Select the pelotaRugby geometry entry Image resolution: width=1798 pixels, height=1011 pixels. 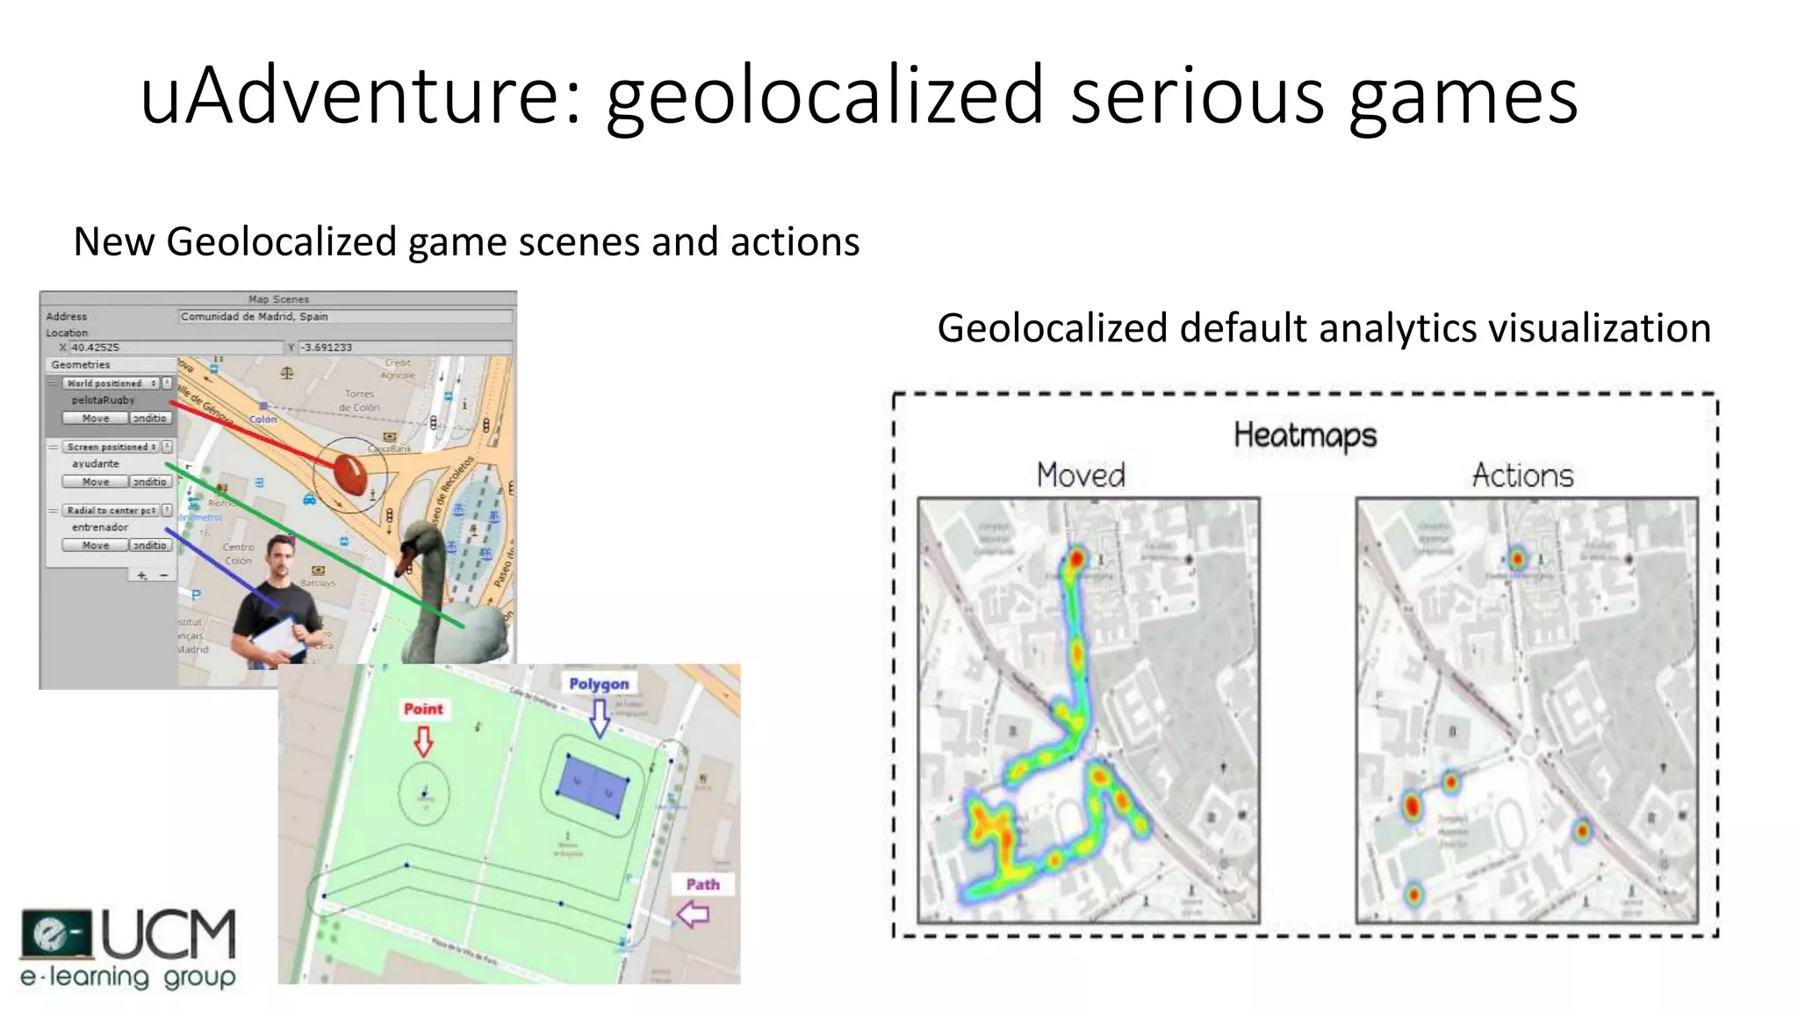coord(104,400)
